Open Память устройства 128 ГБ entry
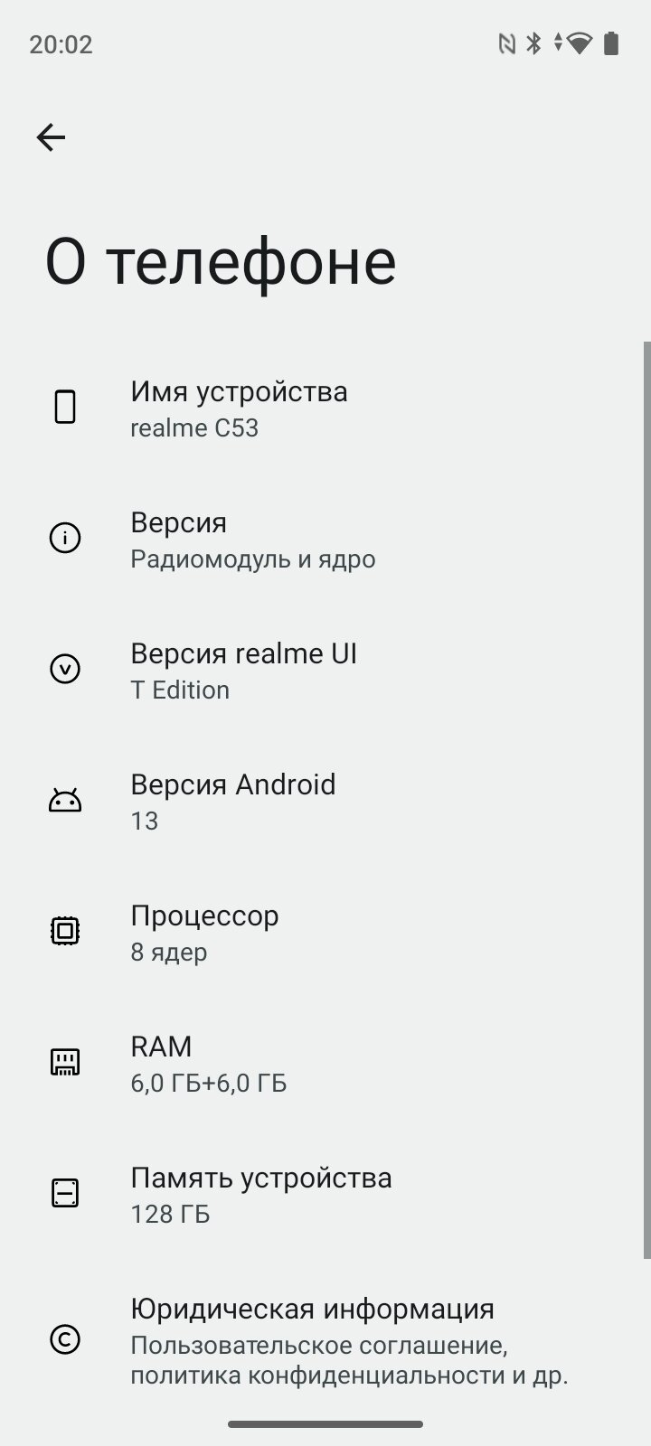651x1446 pixels. point(325,1194)
